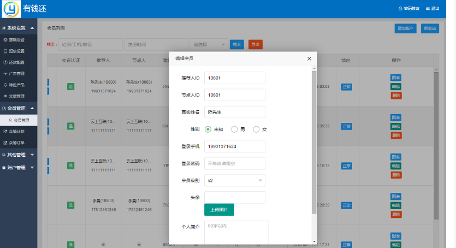Viewport: 456px width, 248px height.
Task: Close the 编辑会员 dialog with the X
Action: tap(309, 58)
